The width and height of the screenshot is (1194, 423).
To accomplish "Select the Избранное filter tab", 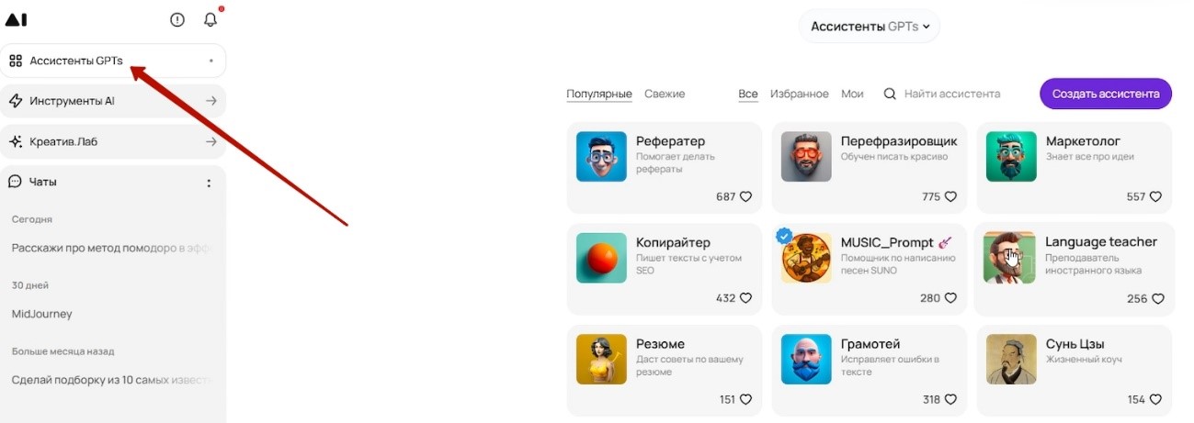I will coord(800,94).
